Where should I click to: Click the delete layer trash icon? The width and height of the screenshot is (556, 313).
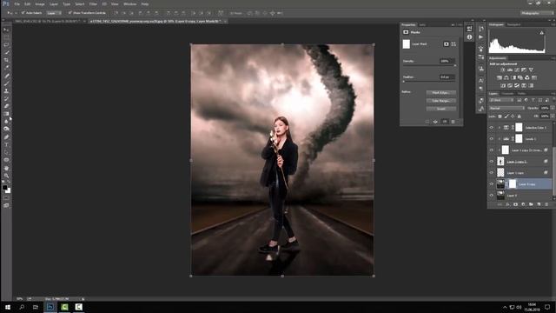point(546,204)
